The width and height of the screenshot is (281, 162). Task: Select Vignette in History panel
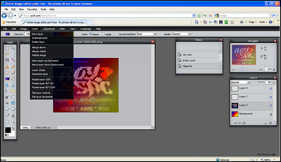(x=198, y=66)
